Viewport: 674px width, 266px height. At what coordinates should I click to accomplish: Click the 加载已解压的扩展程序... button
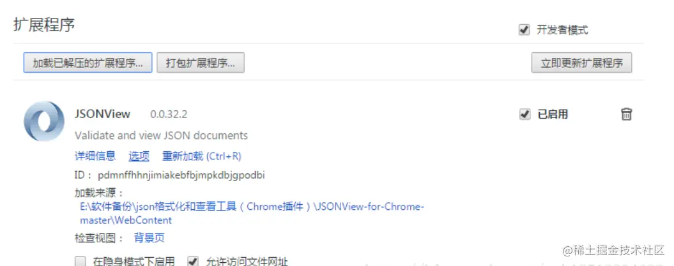(88, 63)
